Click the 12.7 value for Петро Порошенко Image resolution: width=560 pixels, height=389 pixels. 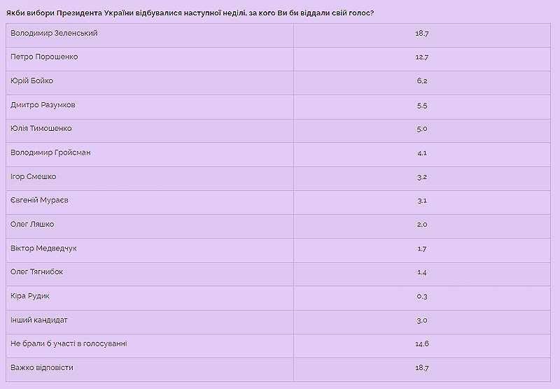[x=421, y=57]
